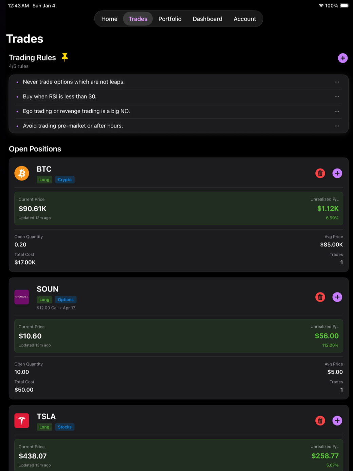353x471 pixels.
Task: Add a new trade to TSLA
Action: coord(337,421)
